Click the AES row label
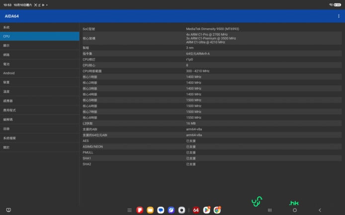 [86, 141]
